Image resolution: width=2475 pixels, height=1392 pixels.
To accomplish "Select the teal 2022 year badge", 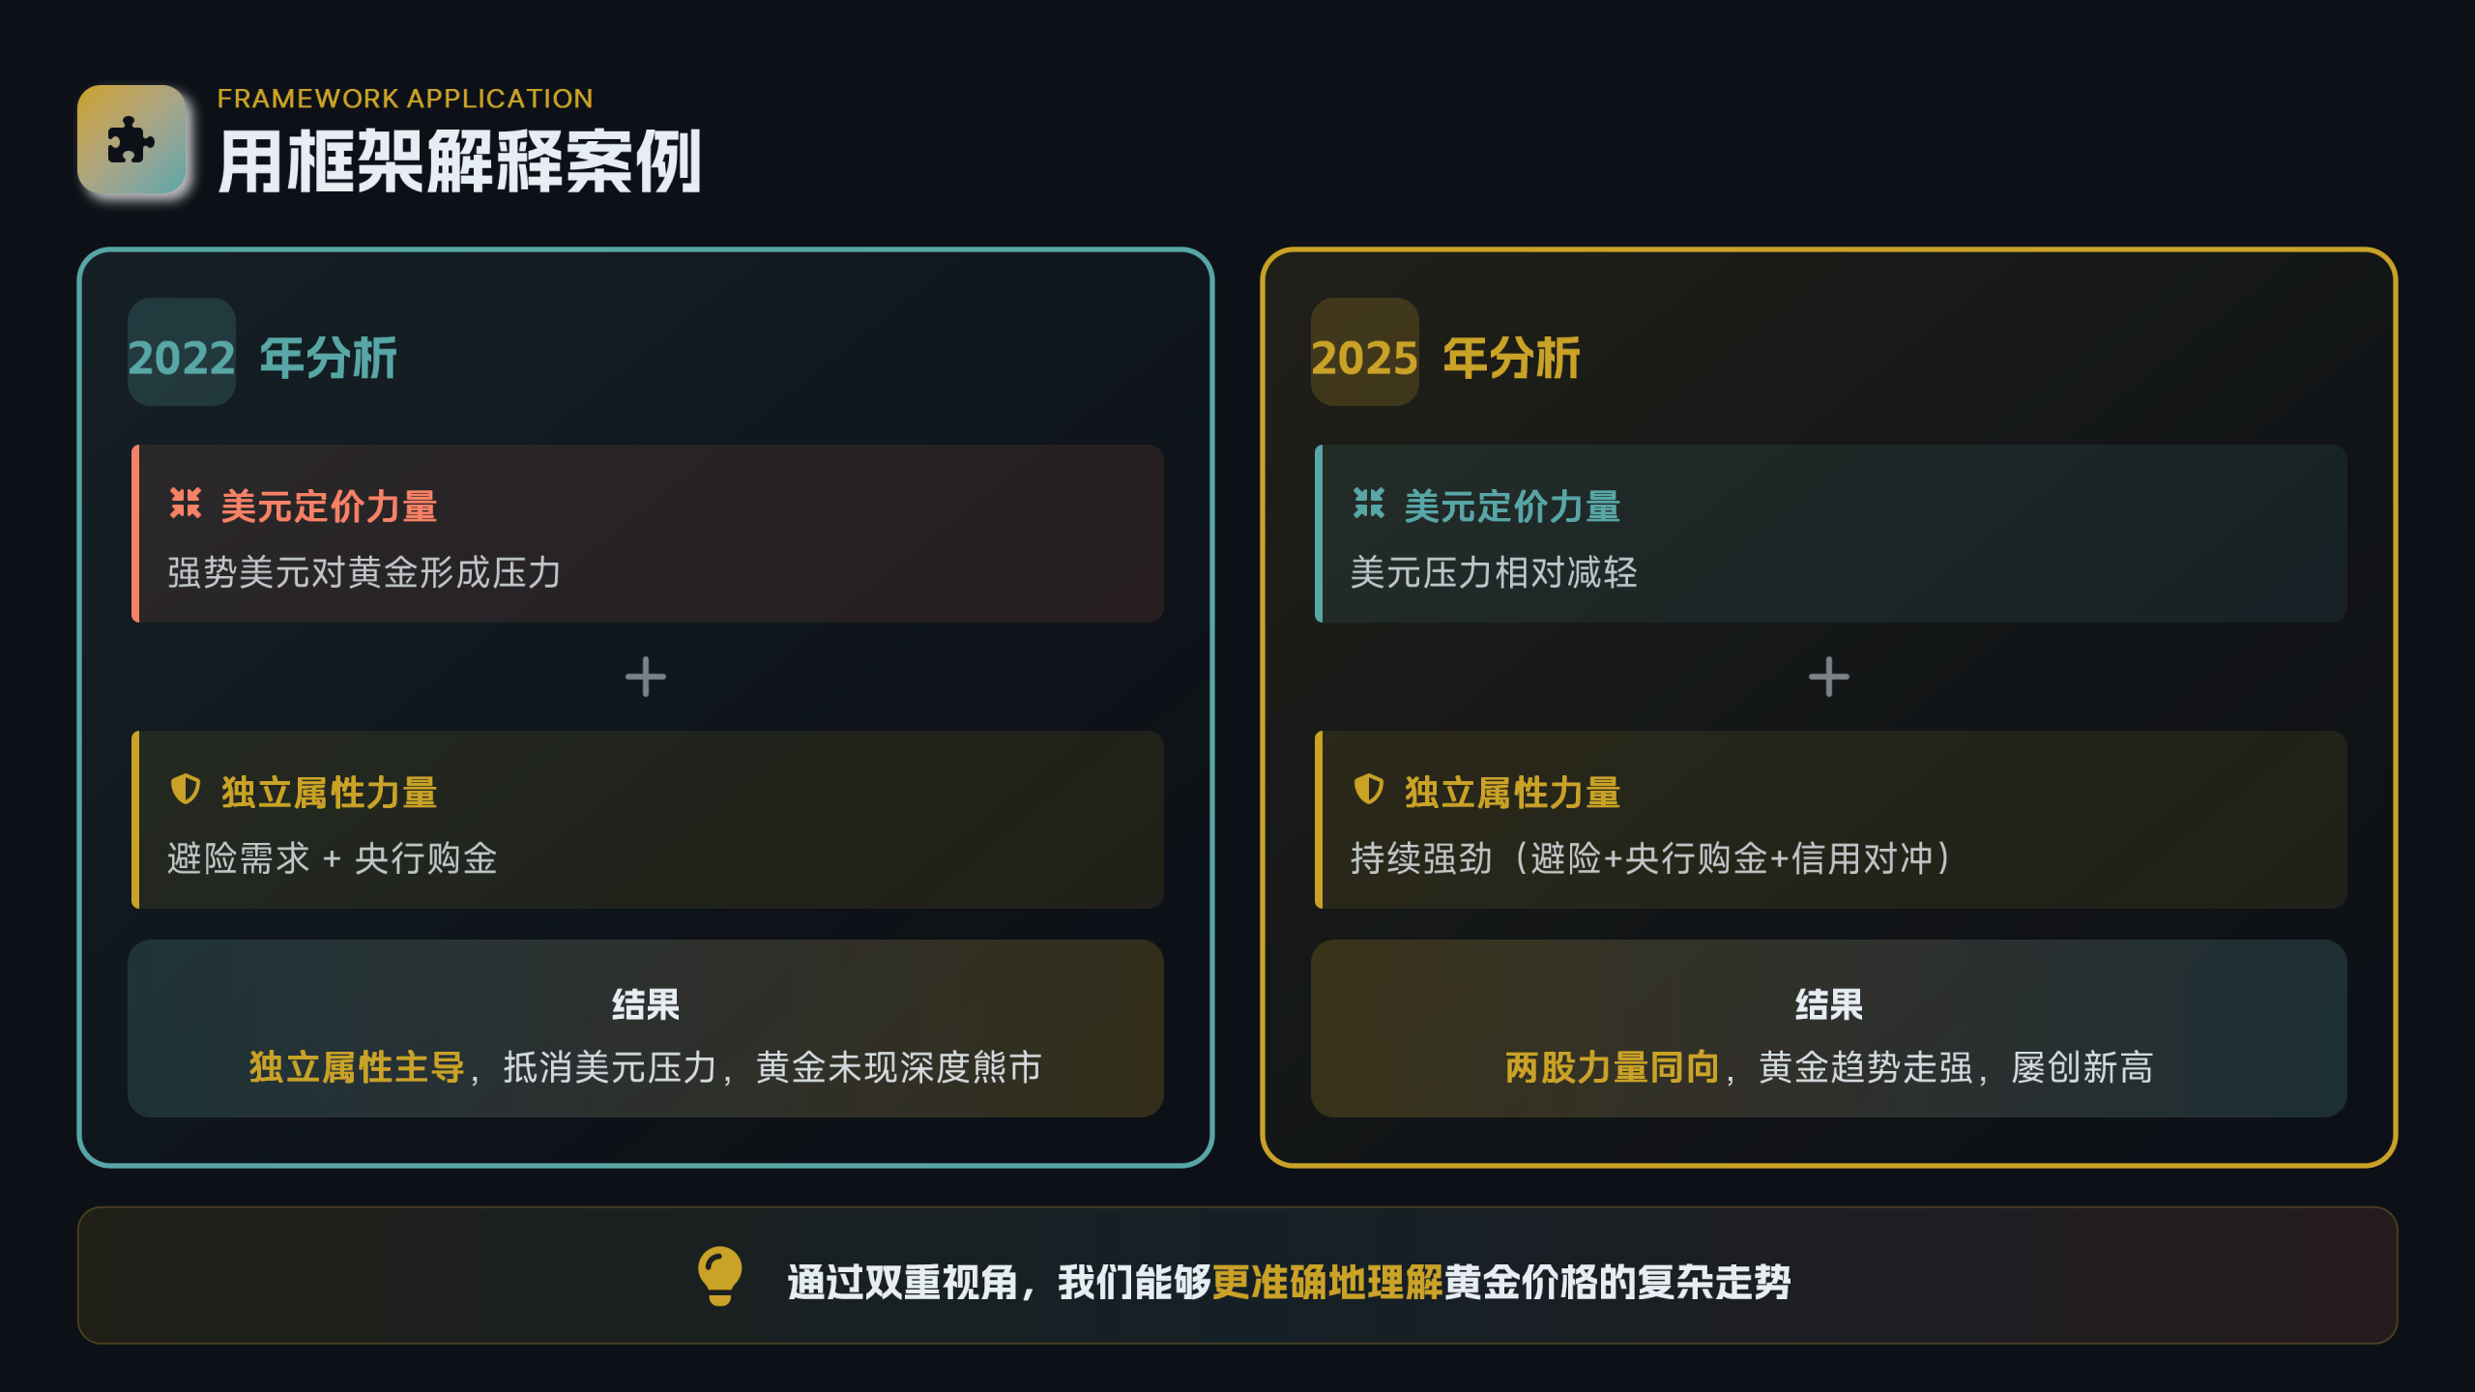I will (182, 354).
